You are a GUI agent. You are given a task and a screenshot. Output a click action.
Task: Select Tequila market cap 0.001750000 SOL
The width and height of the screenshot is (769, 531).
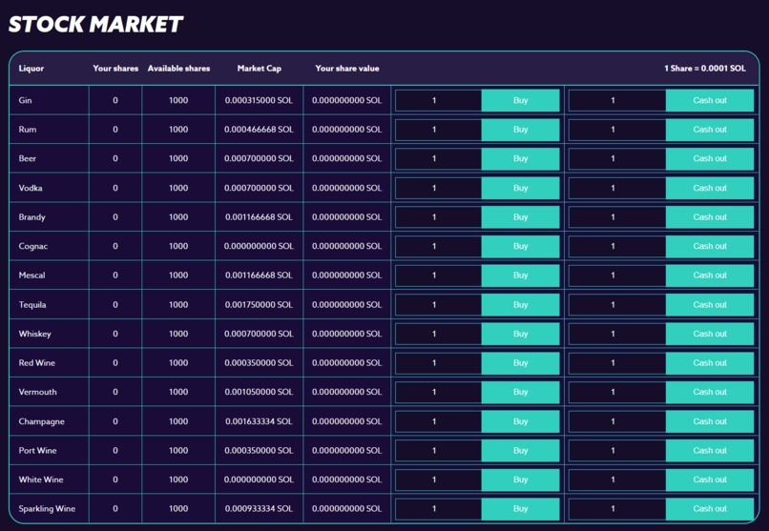pos(259,305)
